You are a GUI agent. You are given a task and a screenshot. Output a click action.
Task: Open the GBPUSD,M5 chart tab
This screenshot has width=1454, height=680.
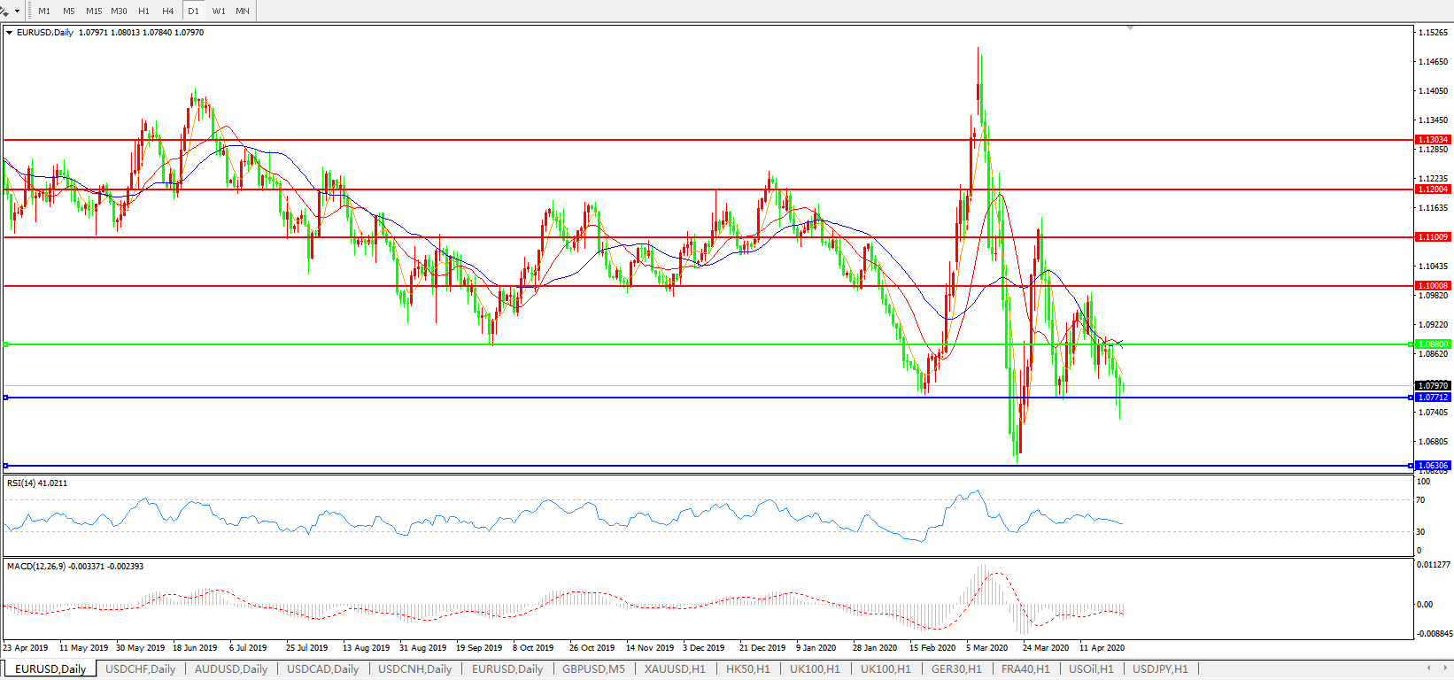pyautogui.click(x=593, y=669)
